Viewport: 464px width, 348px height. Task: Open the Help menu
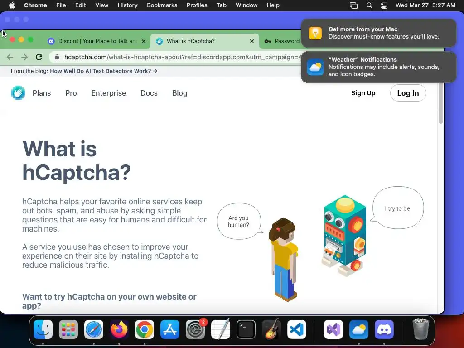[273, 5]
